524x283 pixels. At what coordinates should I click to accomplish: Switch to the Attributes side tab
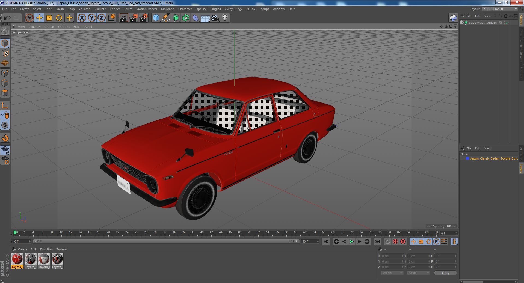point(521,154)
